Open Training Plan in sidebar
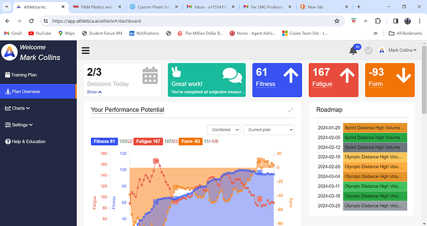The image size is (427, 226). [20, 75]
